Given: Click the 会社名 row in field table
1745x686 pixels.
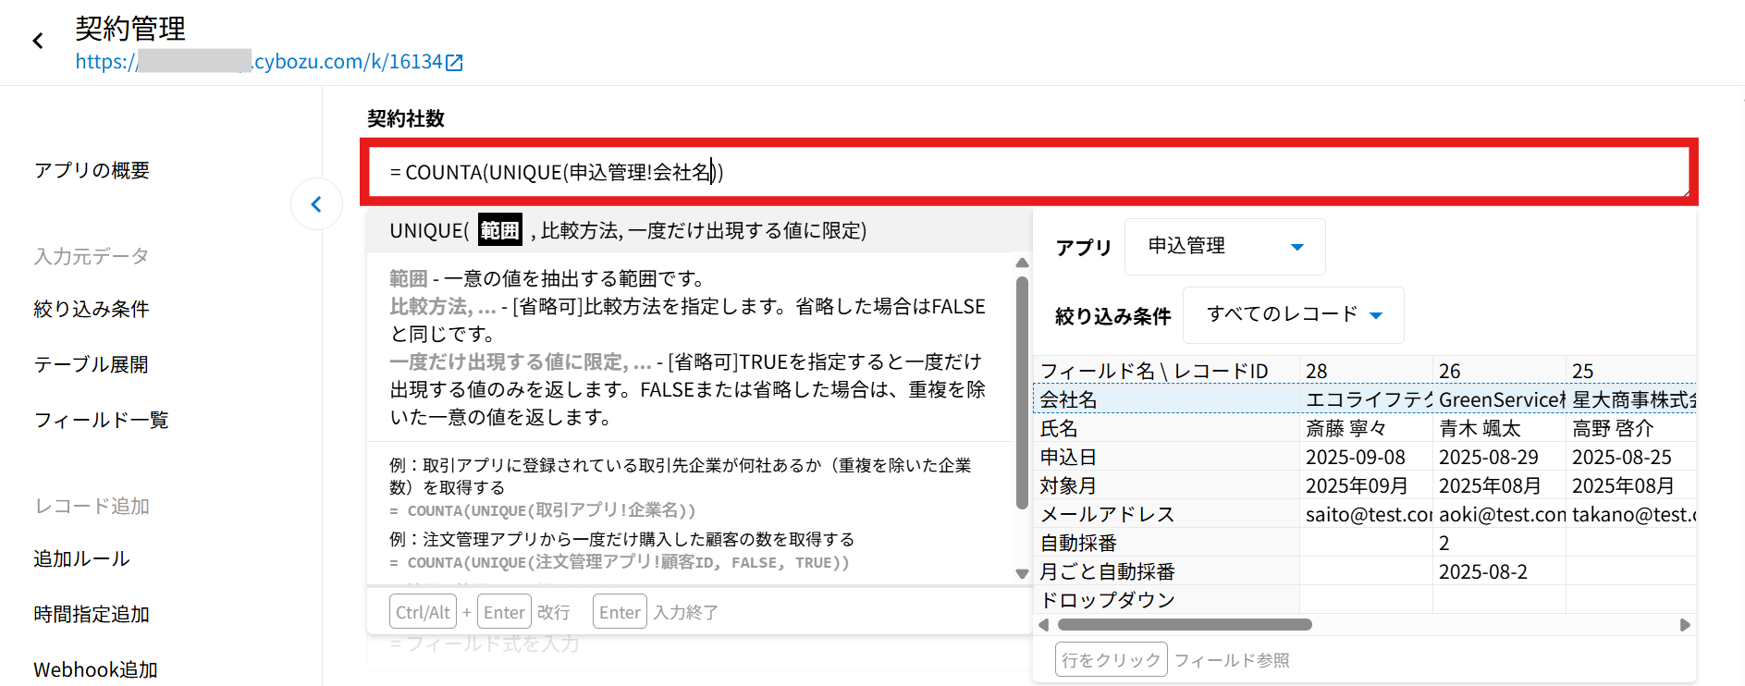Looking at the screenshot, I should (x=1165, y=399).
